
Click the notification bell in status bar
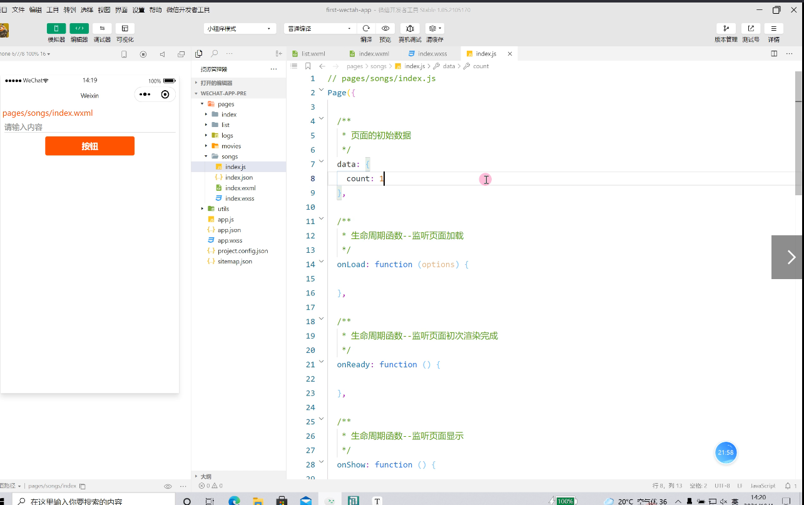[788, 486]
